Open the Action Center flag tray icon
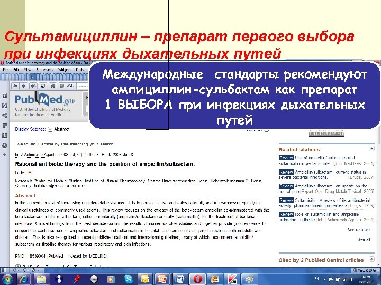 point(331,279)
